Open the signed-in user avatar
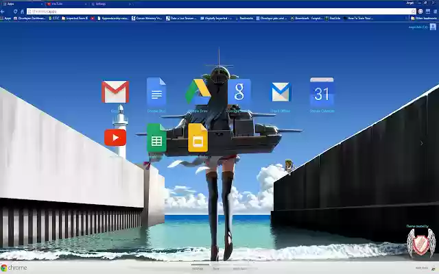Screen dimensions: 439x274 click(x=433, y=27)
